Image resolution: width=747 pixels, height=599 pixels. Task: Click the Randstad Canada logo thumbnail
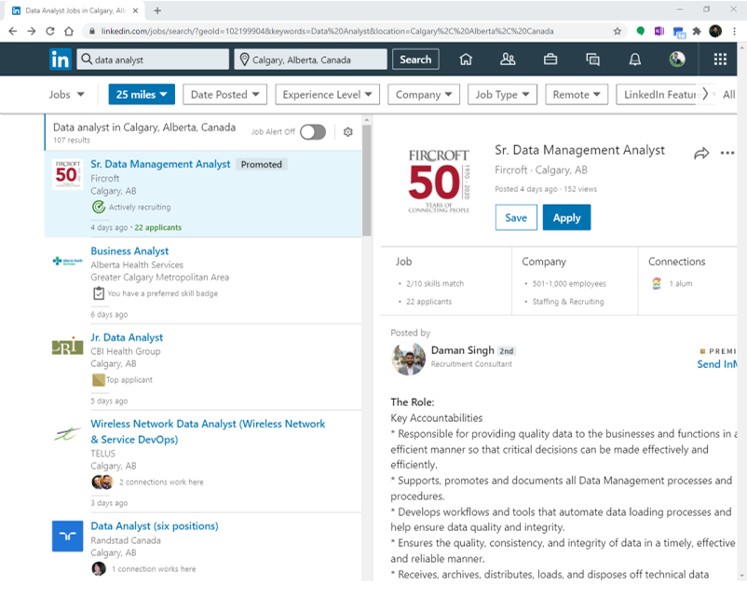pyautogui.click(x=67, y=536)
